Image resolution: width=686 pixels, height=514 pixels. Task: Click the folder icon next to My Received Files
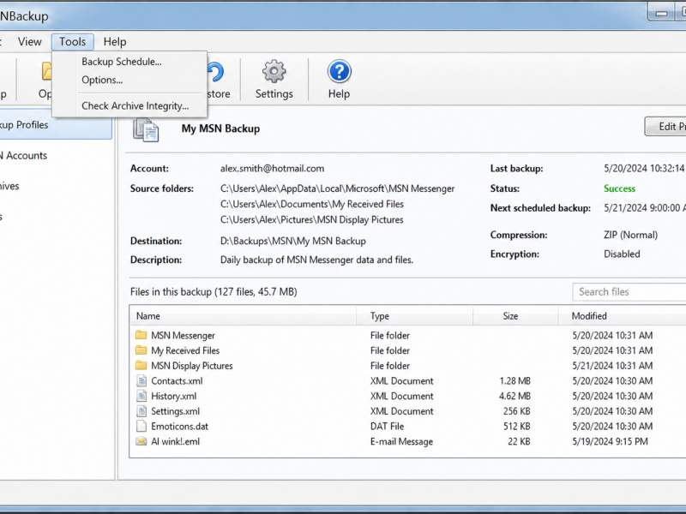click(x=141, y=350)
